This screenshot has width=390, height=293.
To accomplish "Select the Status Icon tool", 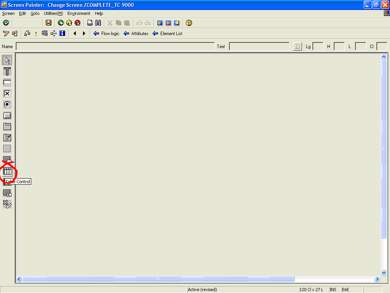I will [7, 204].
